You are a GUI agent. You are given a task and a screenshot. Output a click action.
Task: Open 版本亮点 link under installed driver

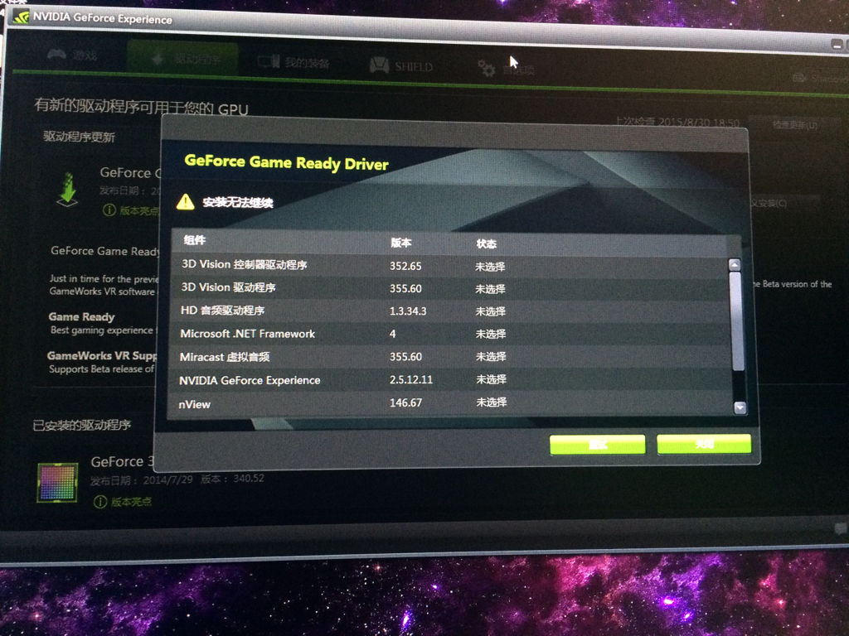pos(123,502)
